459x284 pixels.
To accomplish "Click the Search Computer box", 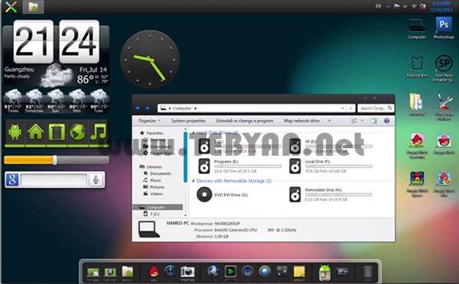I will (376, 108).
